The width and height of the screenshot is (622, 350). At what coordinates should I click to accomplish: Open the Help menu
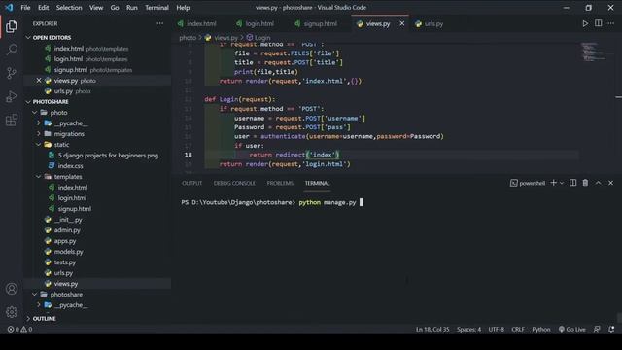click(x=183, y=8)
